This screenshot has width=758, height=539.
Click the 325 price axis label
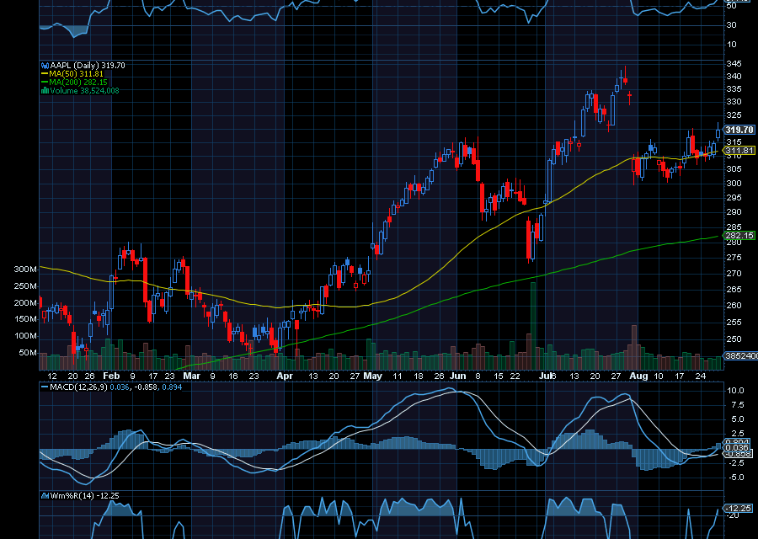tap(734, 115)
